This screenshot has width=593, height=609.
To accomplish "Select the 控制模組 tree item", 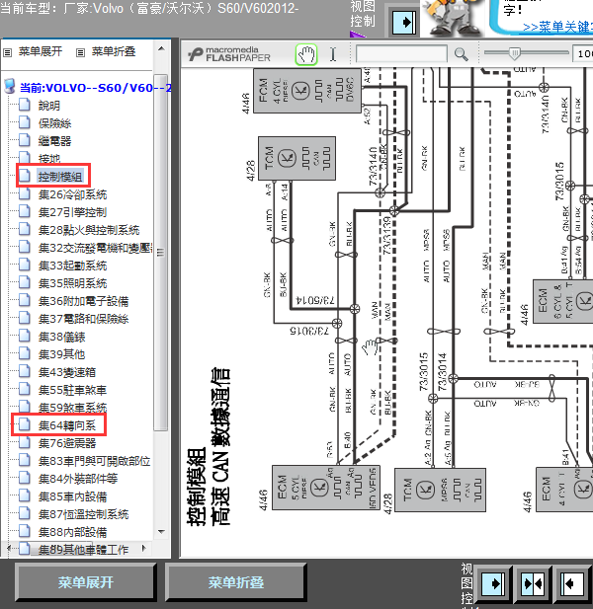I will (60, 177).
